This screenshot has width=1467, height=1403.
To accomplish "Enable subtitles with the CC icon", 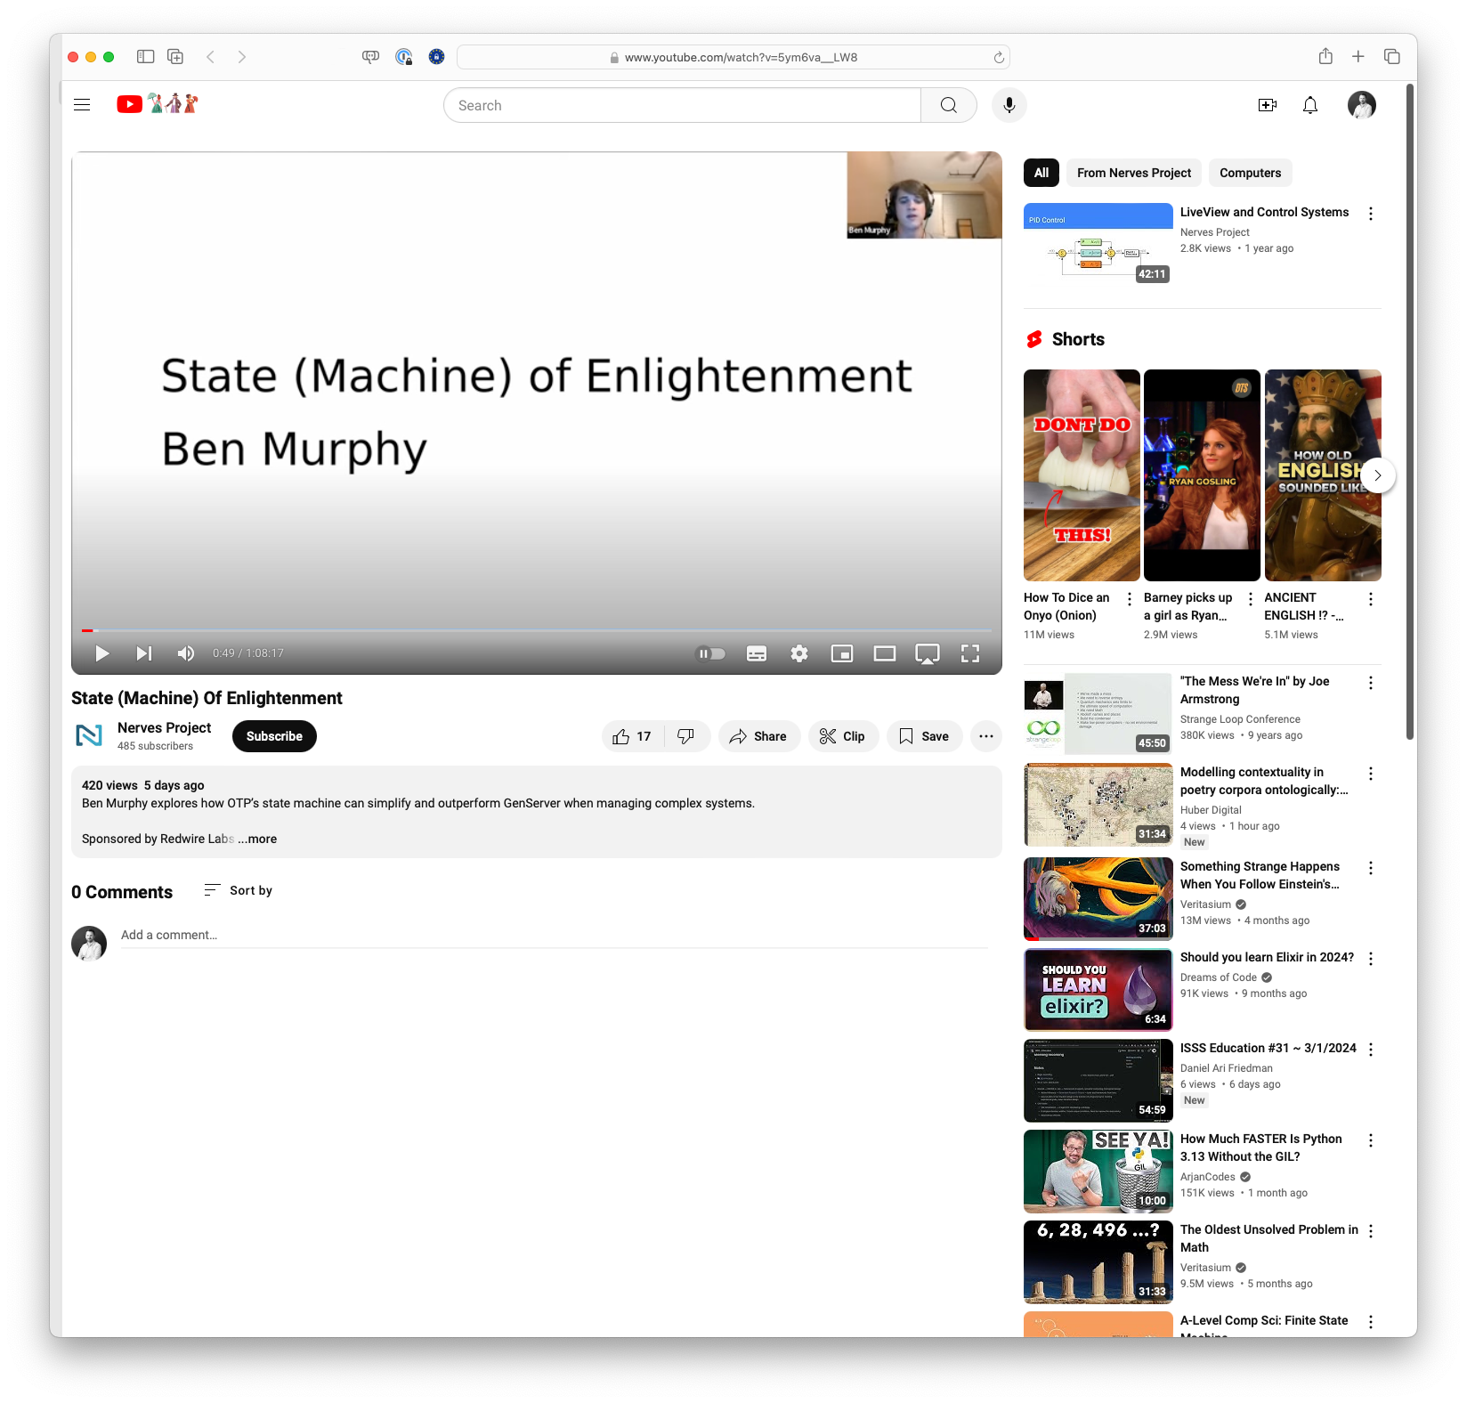I will 756,653.
